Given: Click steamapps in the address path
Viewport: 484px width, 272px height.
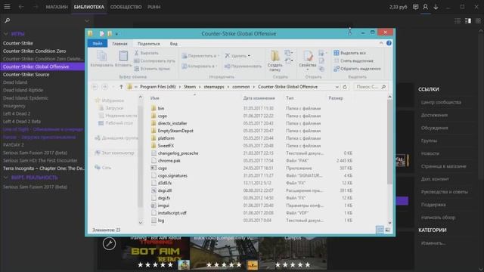Looking at the screenshot, I should 214,87.
